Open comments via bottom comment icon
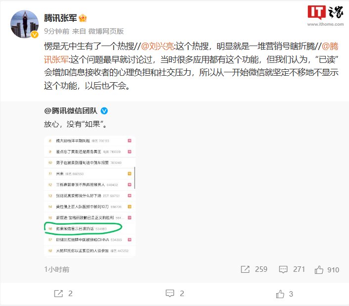The width and height of the screenshot is (349, 306). pos(170,293)
